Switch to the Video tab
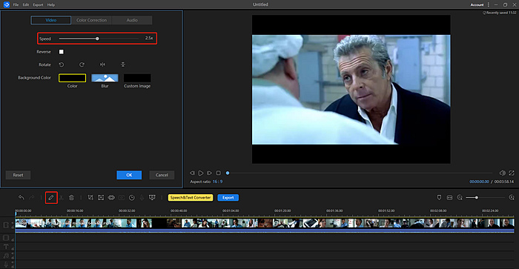This screenshot has height=269, width=519. point(51,20)
